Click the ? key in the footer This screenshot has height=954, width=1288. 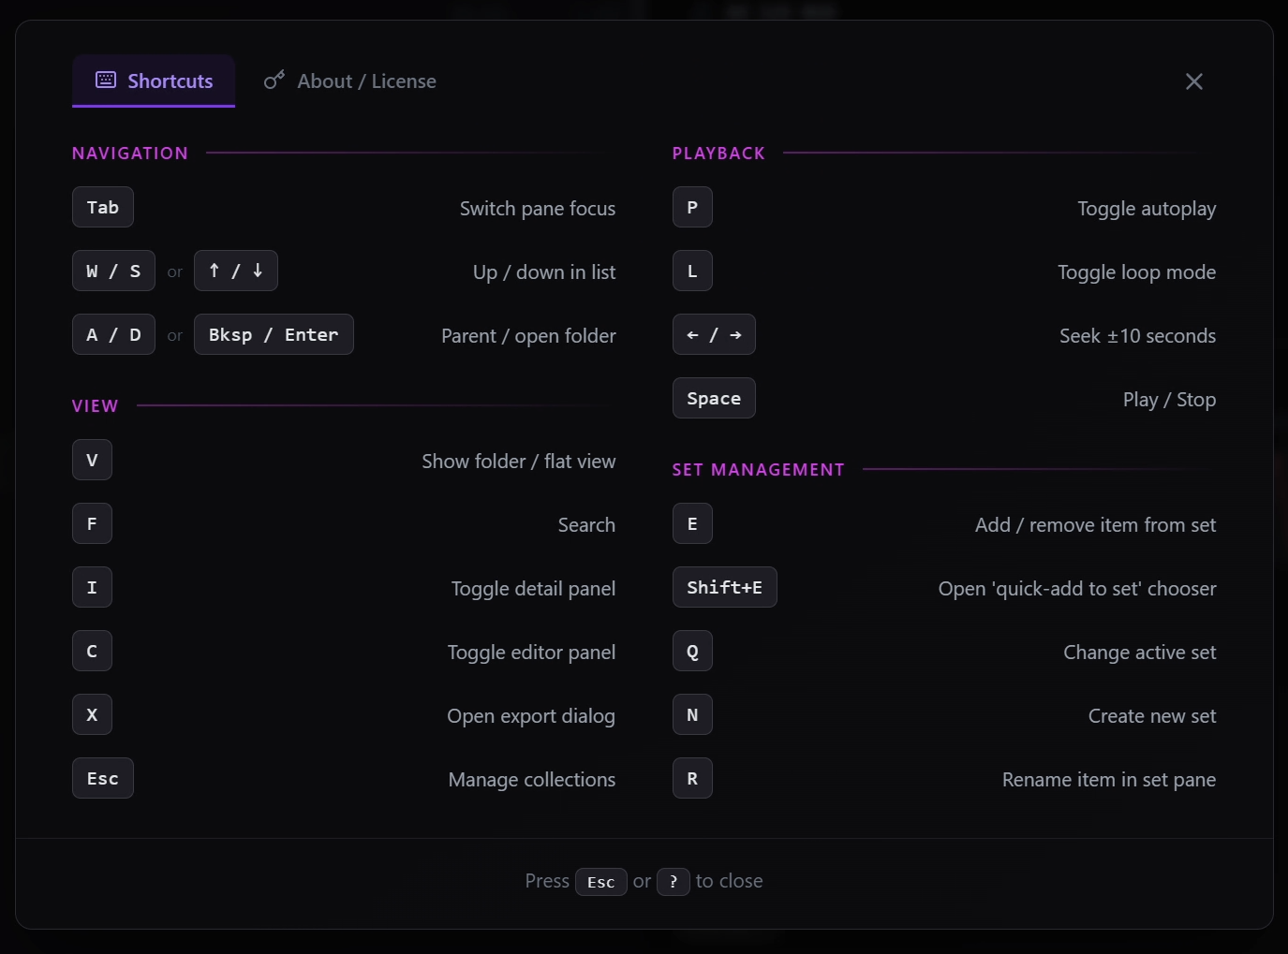click(673, 882)
